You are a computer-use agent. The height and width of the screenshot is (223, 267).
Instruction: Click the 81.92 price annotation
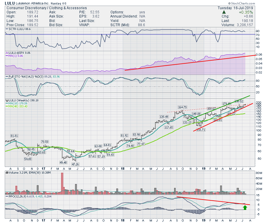pyautogui.click(x=124, y=136)
